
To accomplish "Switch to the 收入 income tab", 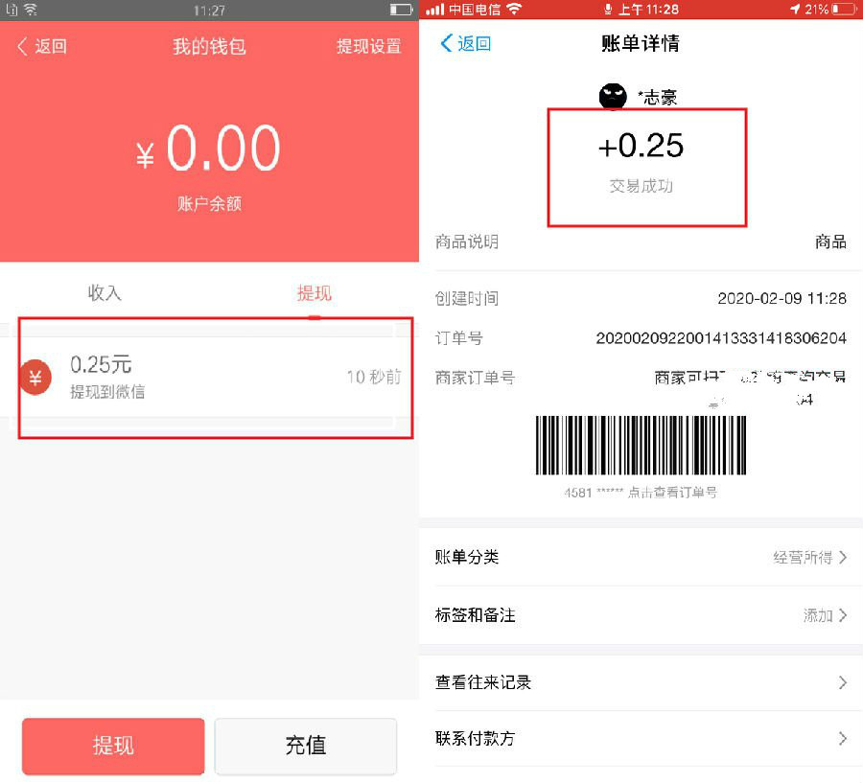I will [x=105, y=292].
